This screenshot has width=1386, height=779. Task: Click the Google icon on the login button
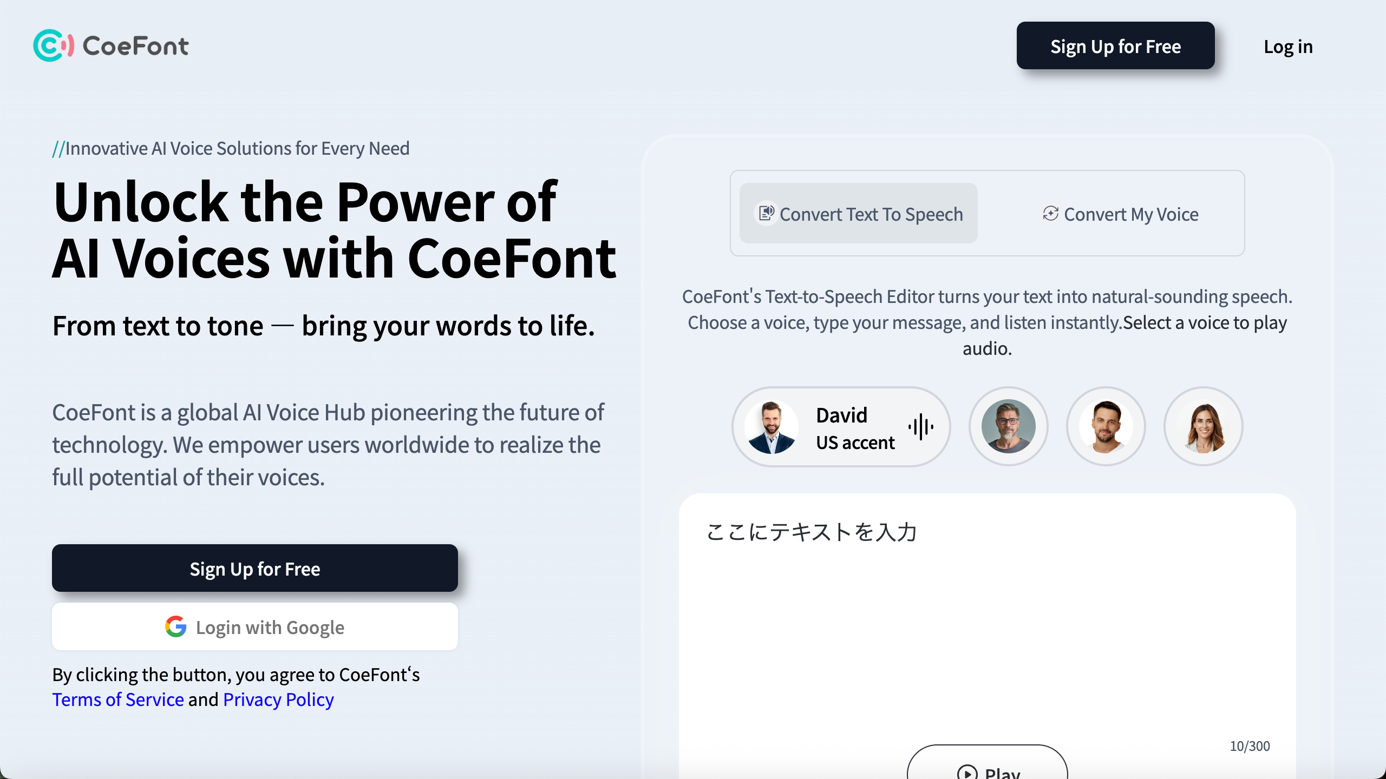[x=175, y=626]
